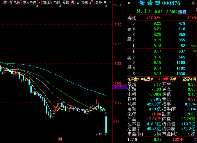Select sell level 1 price 9.18
This screenshot has height=143, width=197.
pos(157,46)
